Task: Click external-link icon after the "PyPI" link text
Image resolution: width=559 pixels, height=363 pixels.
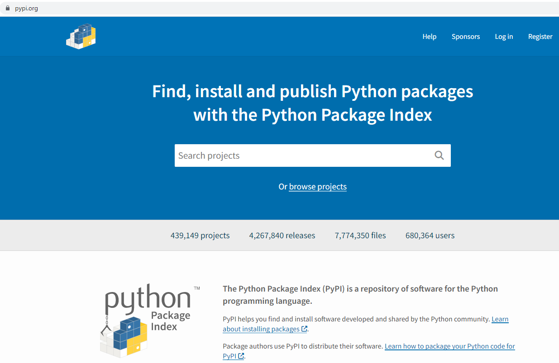Action: tap(241, 356)
